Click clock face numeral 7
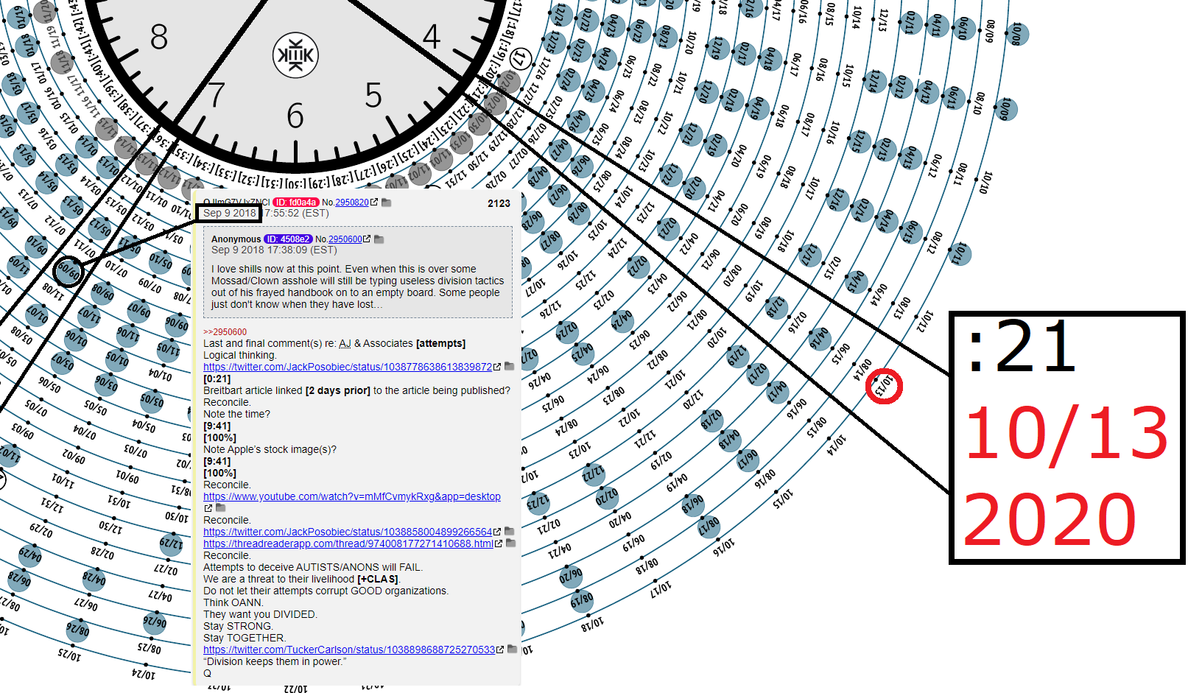 click(x=216, y=95)
